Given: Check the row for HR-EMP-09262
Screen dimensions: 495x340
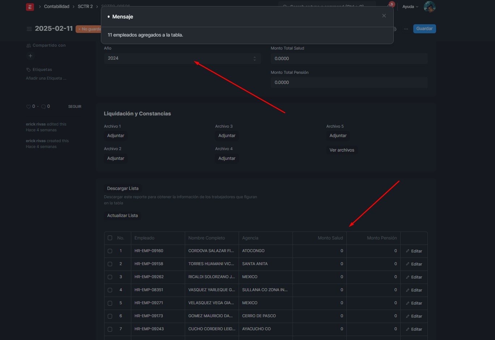Looking at the screenshot, I should [110, 277].
